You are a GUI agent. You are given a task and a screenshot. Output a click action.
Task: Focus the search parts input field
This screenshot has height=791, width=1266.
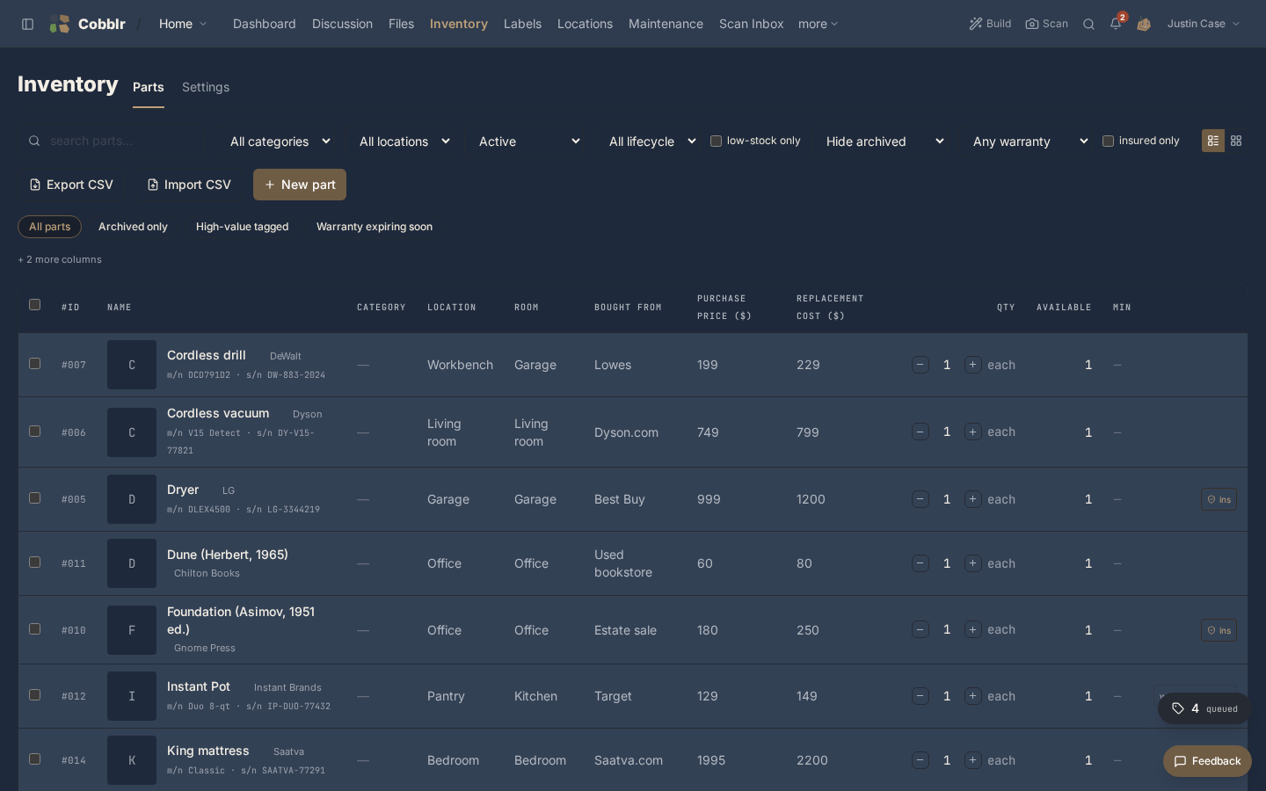coord(114,141)
